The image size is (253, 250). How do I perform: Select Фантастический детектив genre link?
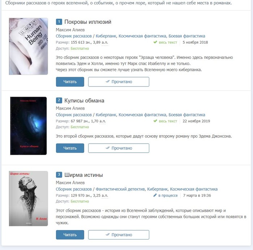tap(120, 189)
